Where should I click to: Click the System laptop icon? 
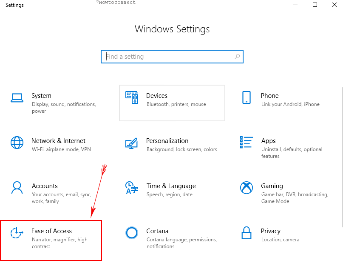17,98
